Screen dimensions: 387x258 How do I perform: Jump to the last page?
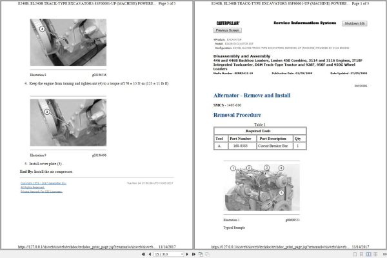tap(193, 254)
